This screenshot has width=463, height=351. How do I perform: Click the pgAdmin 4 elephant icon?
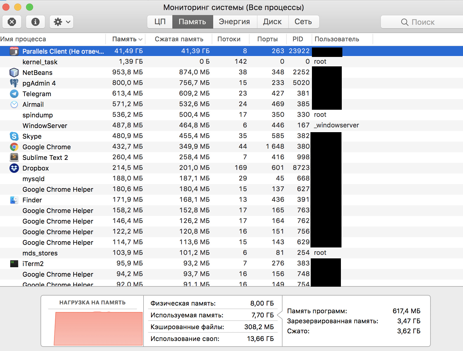pos(14,83)
